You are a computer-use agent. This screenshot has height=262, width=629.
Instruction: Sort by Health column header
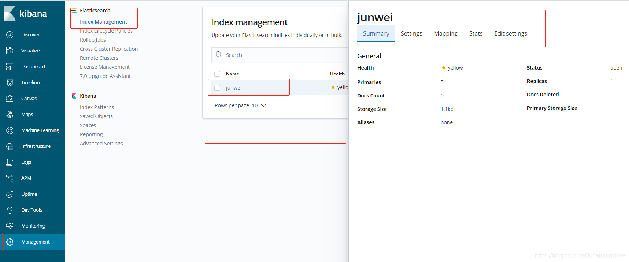pos(337,74)
